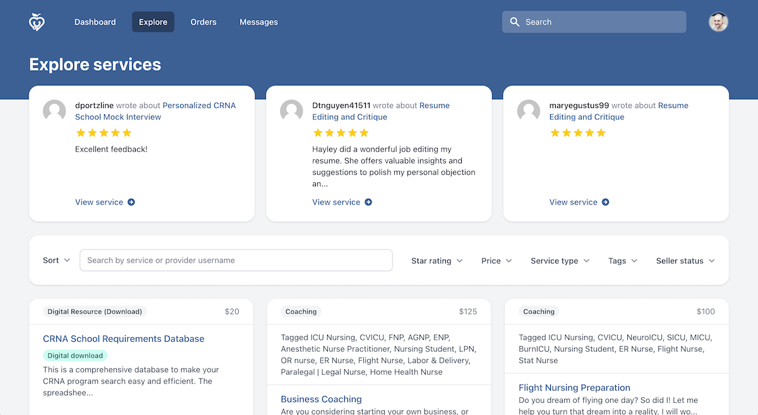The image size is (758, 415).
Task: Click arrow icon in dportzline's View service
Action: click(131, 202)
